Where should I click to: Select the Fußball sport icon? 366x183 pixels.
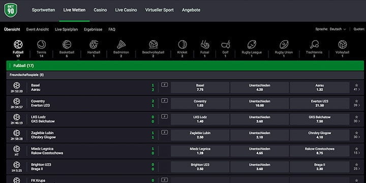[18, 44]
